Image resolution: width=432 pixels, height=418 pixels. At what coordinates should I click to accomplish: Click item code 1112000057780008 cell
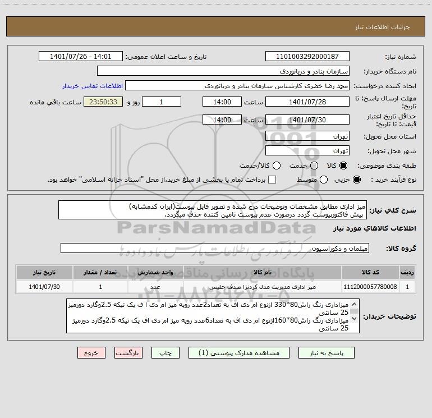tap(370, 287)
